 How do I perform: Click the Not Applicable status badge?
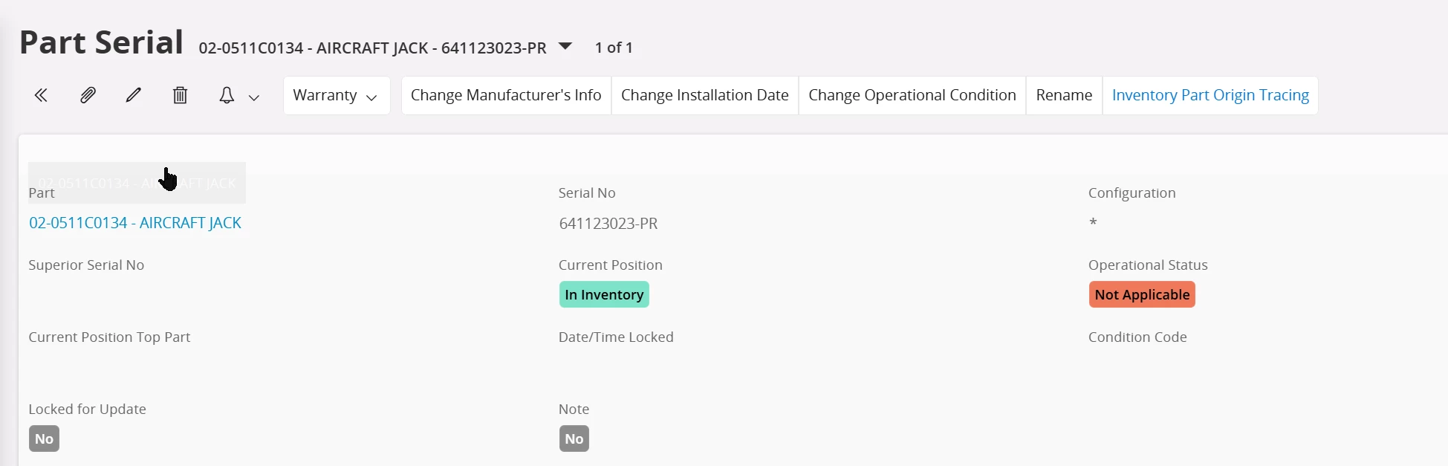coord(1142,294)
